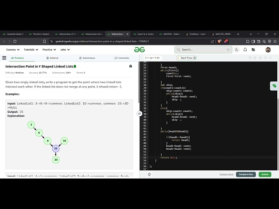This screenshot has width=279, height=209.
Task: Go forward with browser forward arrow
Action: tap(10, 41)
